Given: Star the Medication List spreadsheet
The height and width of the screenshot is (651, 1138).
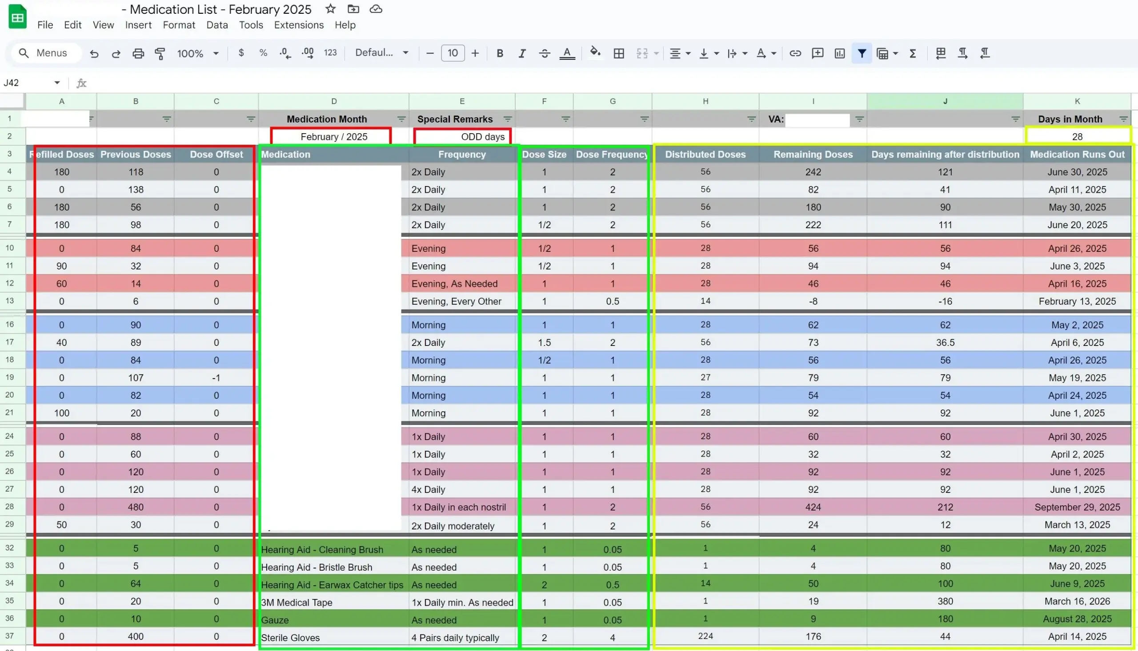Looking at the screenshot, I should pyautogui.click(x=330, y=9).
